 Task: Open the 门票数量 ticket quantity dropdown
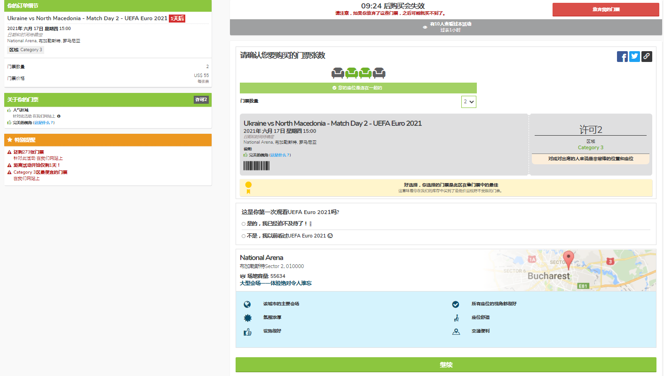coord(469,101)
